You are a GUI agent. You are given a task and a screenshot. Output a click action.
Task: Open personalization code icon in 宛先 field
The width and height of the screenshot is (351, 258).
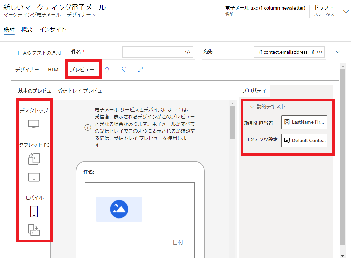click(x=319, y=52)
